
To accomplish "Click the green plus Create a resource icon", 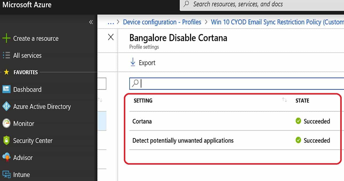I will pos(6,38).
